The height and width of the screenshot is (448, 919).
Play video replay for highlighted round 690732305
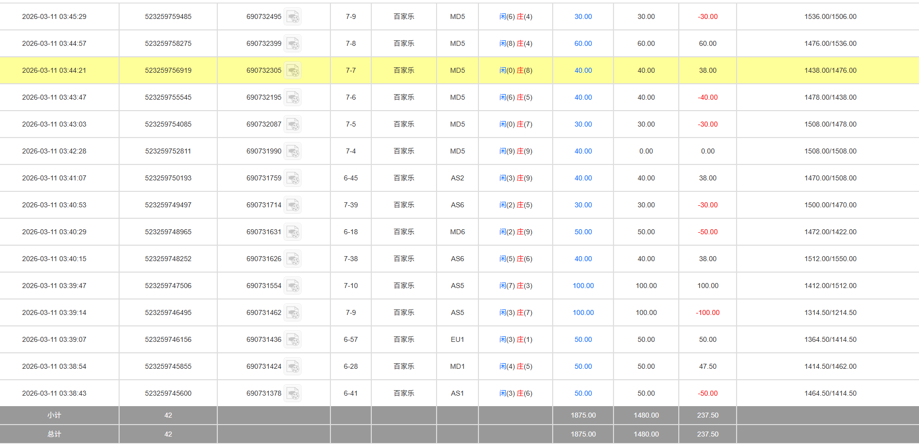pos(293,71)
